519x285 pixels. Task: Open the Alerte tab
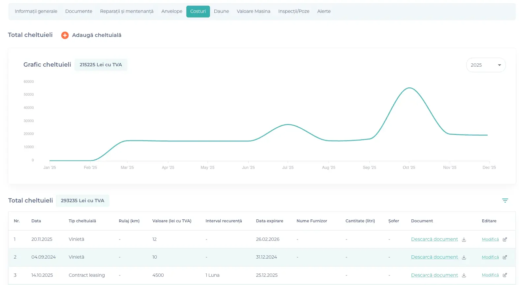pos(324,11)
